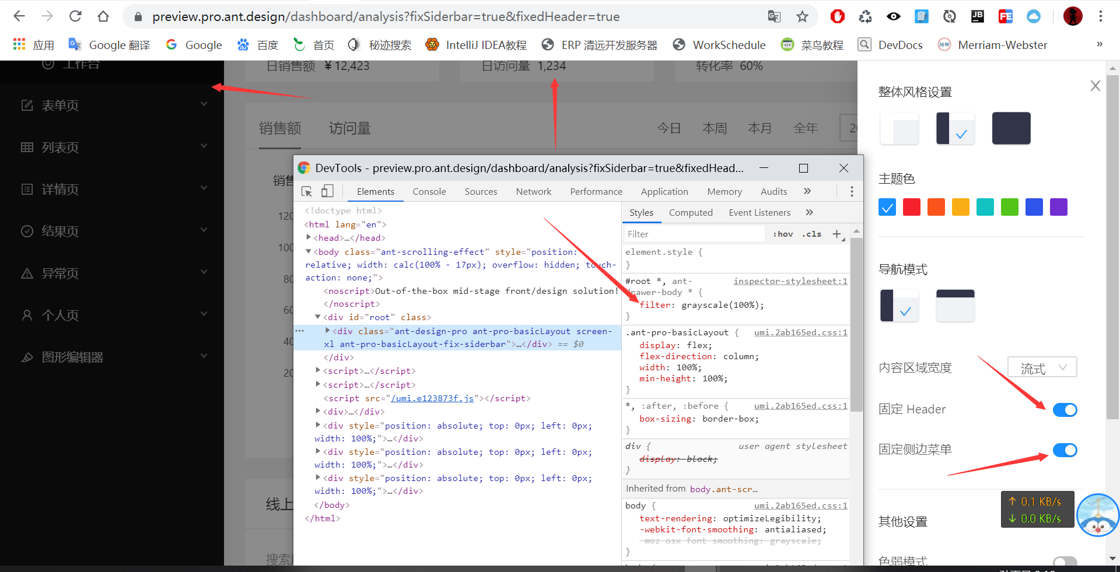Switch to the Console tab in DevTools
This screenshot has width=1120, height=572.
coord(429,191)
